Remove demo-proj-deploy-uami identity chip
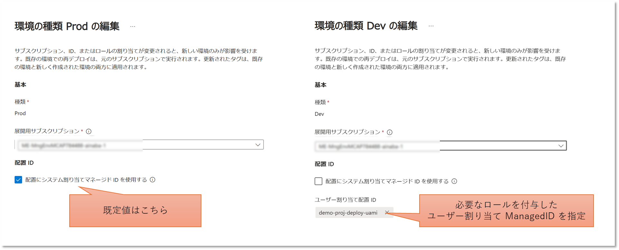The image size is (619, 250). coord(387,213)
